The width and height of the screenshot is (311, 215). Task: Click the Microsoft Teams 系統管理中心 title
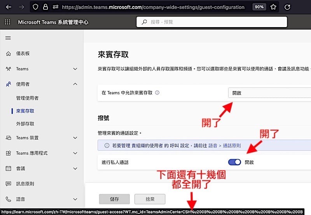(x=53, y=22)
